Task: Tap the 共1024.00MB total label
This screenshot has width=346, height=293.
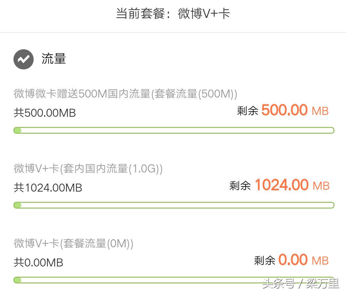Action: 48,188
